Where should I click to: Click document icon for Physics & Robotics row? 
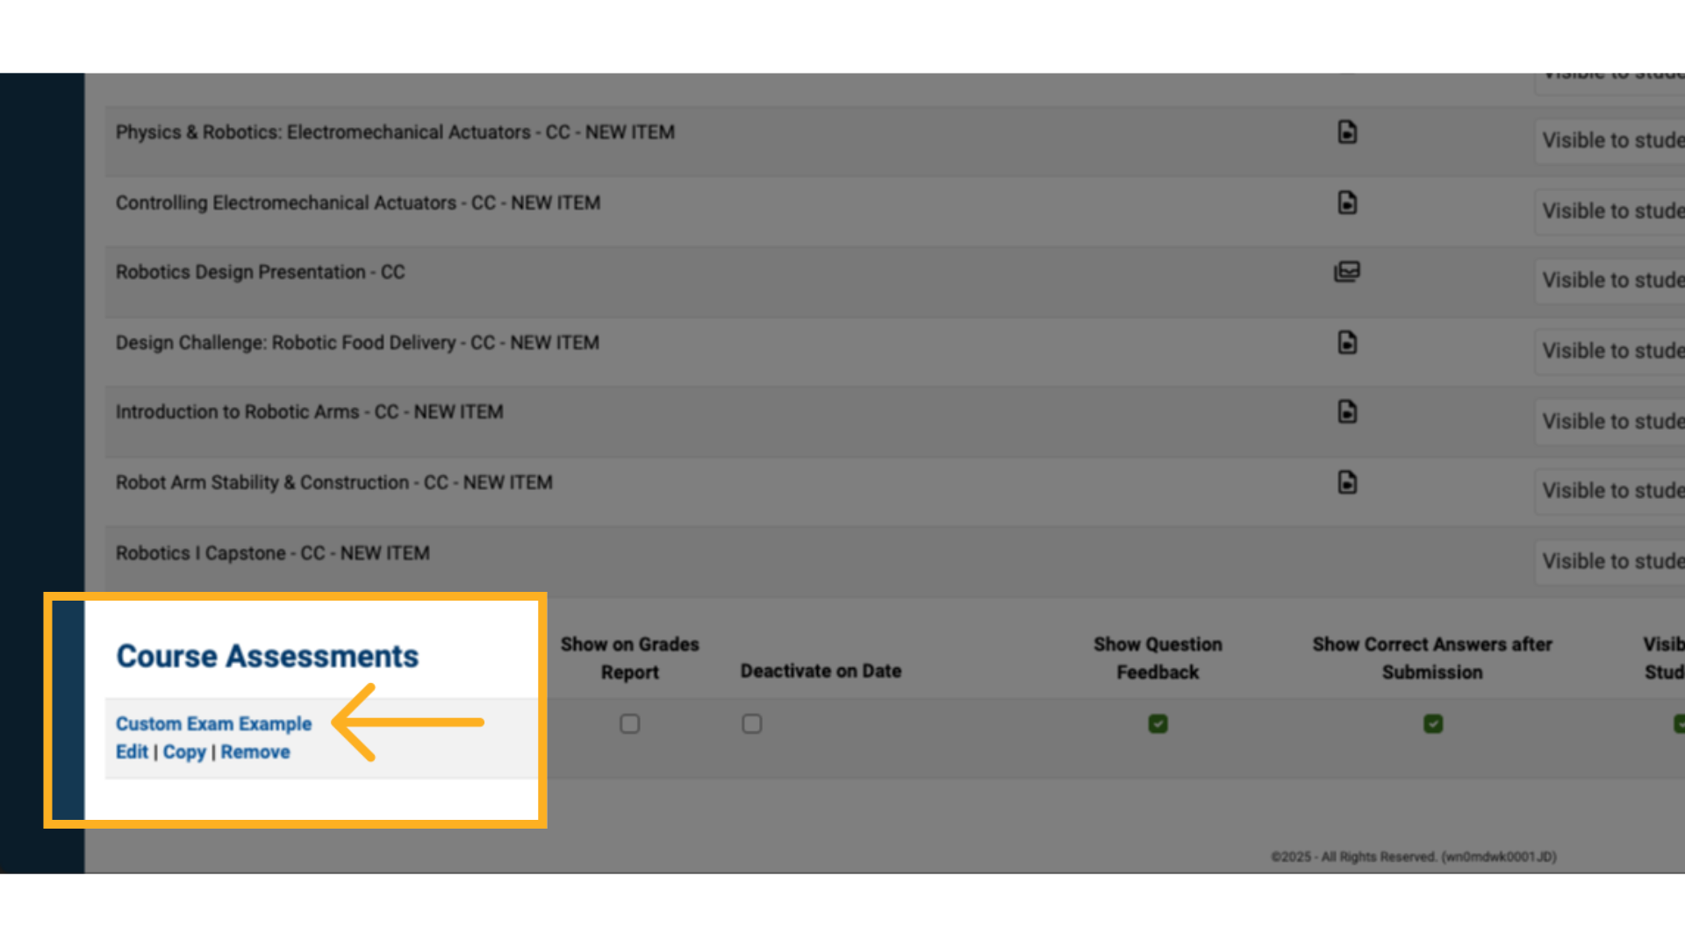point(1347,132)
